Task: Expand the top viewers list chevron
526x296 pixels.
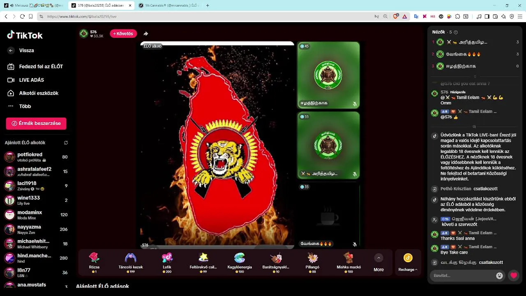Action: point(475,76)
